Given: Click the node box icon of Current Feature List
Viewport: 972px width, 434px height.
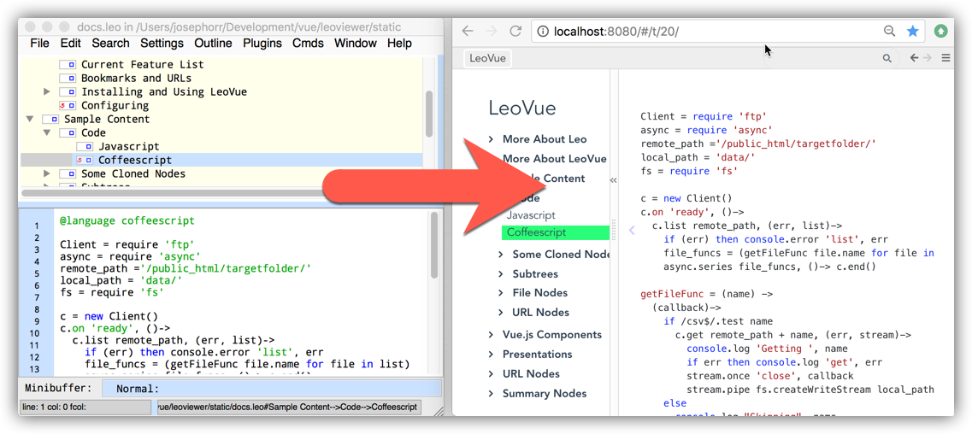Looking at the screenshot, I should click(x=68, y=64).
